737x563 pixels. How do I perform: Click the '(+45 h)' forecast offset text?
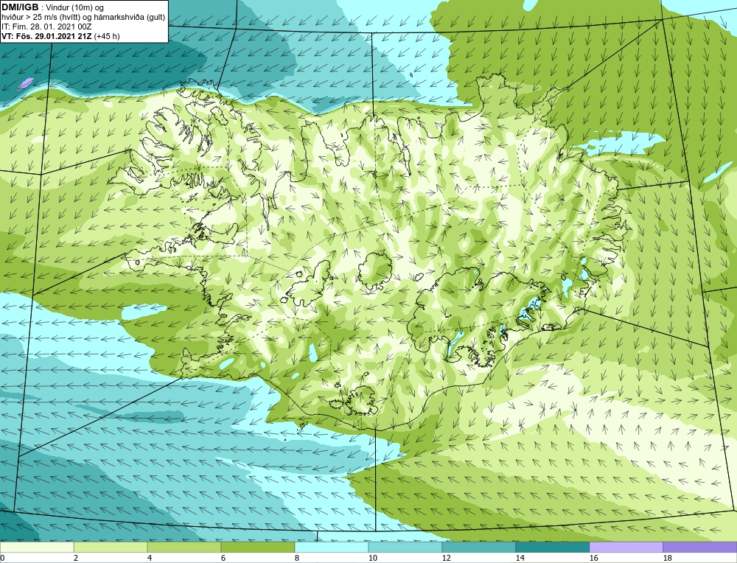(107, 36)
